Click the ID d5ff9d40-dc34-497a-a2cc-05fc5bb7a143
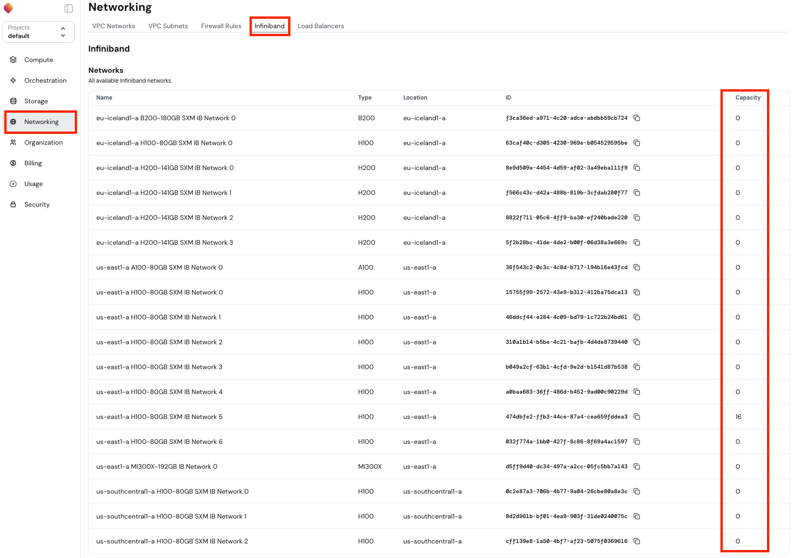Viewport: 797px width, 558px height. coord(566,466)
